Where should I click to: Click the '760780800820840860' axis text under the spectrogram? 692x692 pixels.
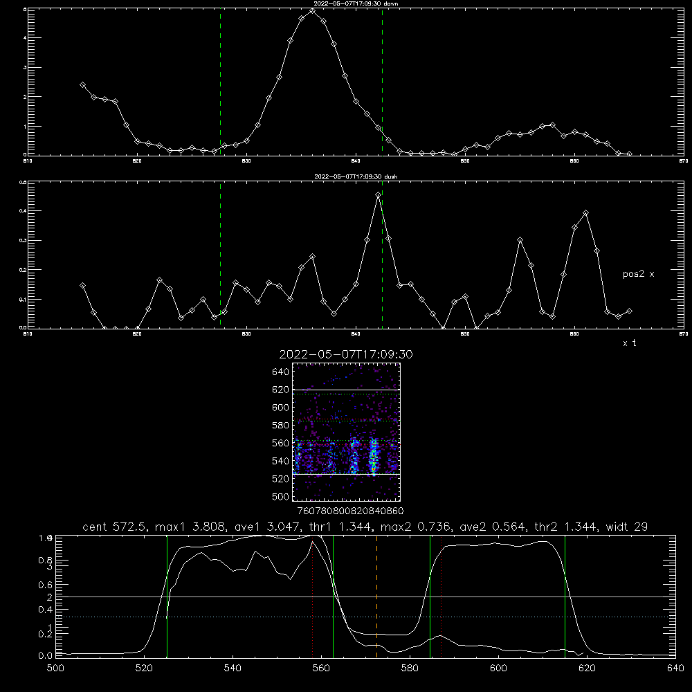click(x=350, y=511)
